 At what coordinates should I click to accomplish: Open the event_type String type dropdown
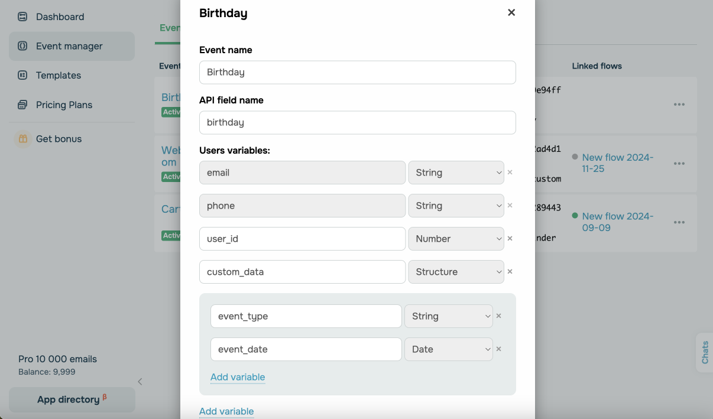click(x=448, y=316)
